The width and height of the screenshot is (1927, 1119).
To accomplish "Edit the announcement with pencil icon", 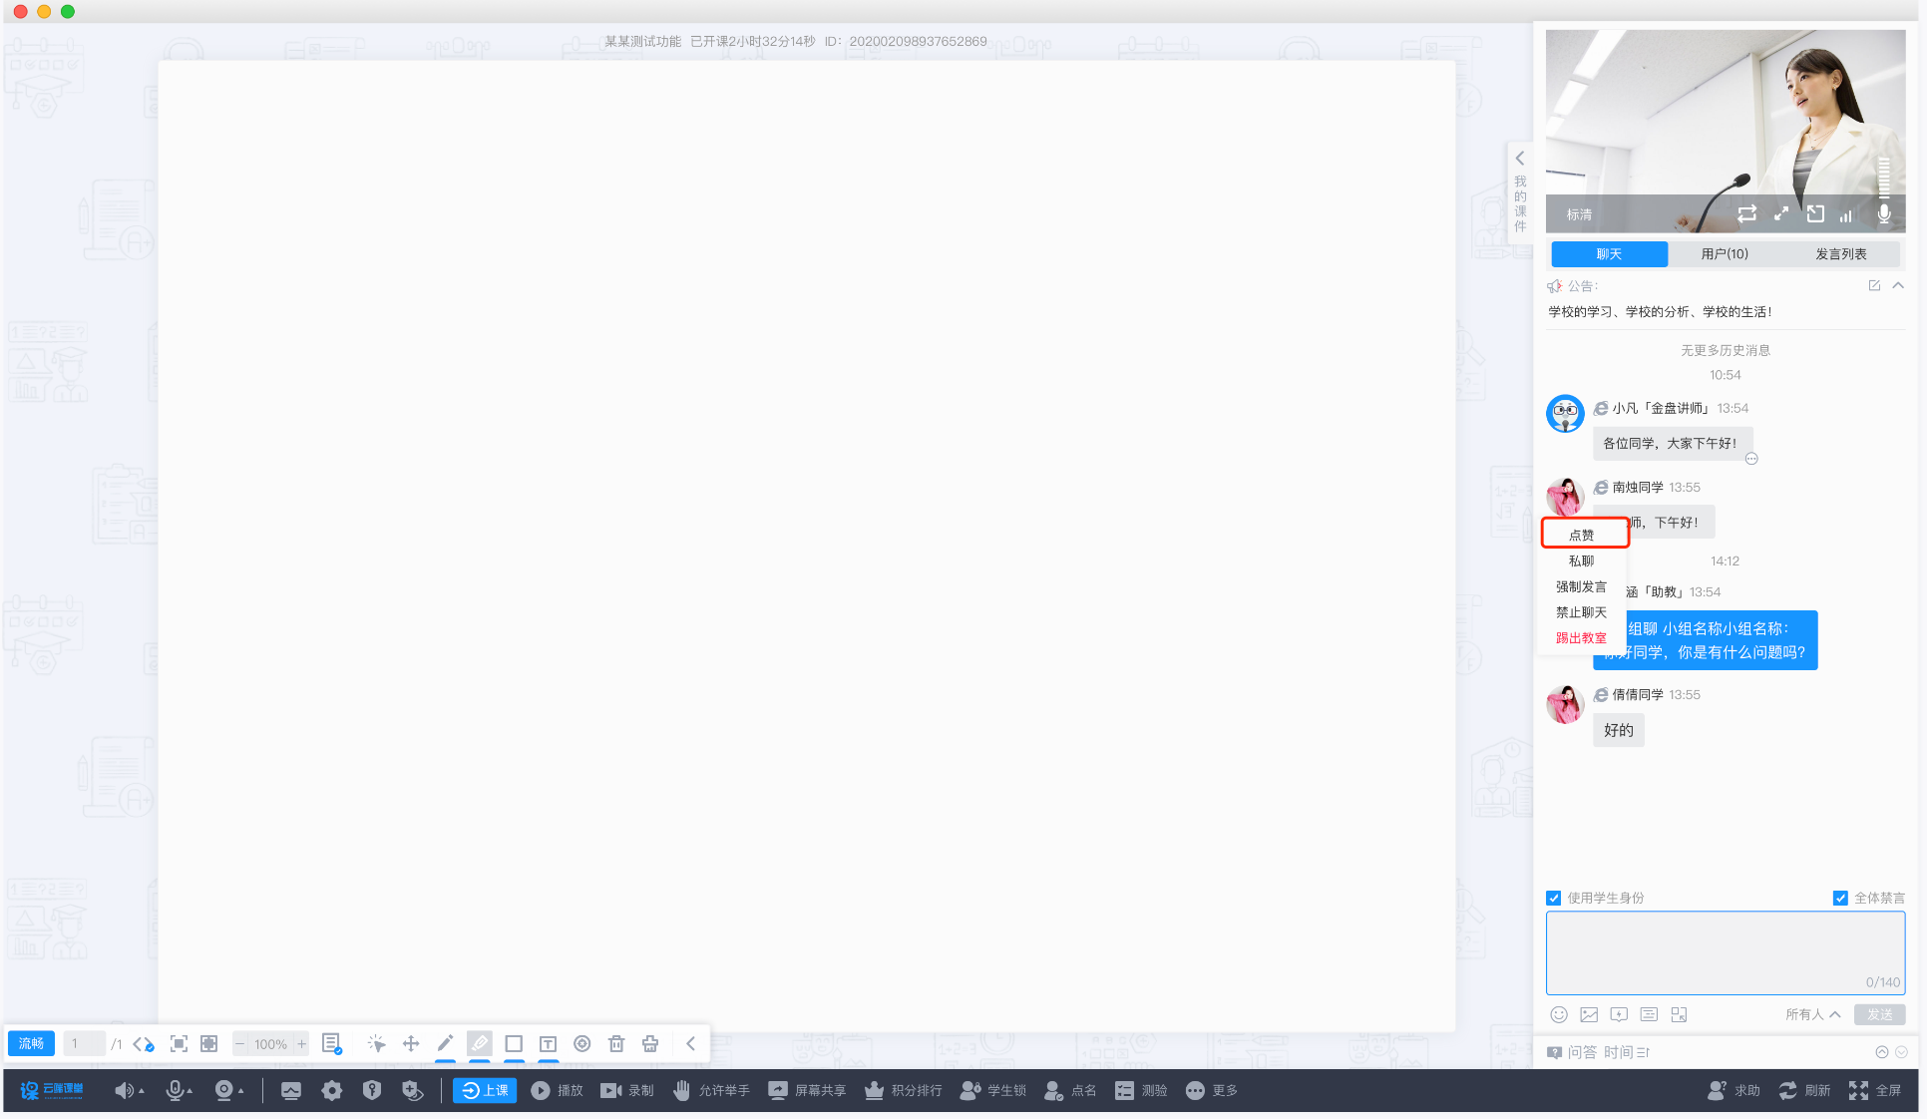I will 1874,285.
